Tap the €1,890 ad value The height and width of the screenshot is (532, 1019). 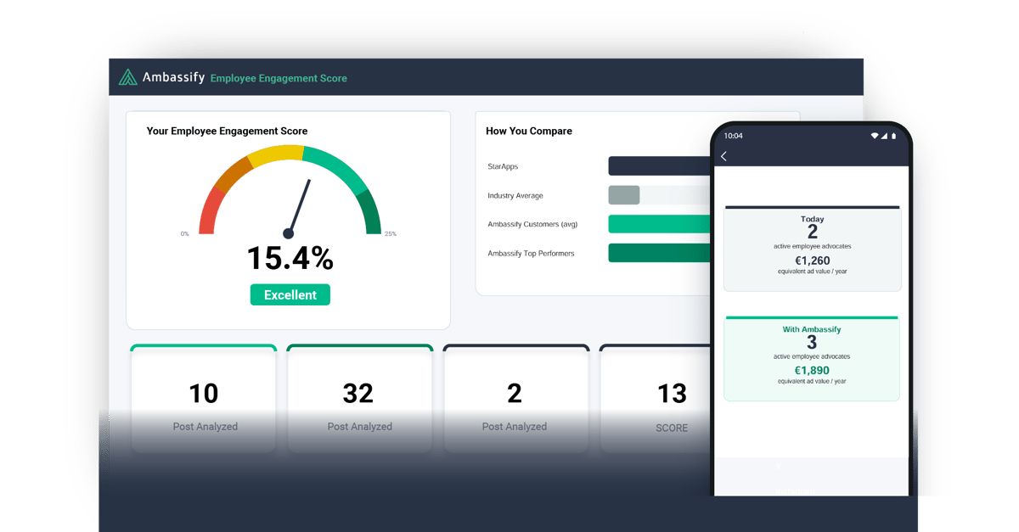813,371
